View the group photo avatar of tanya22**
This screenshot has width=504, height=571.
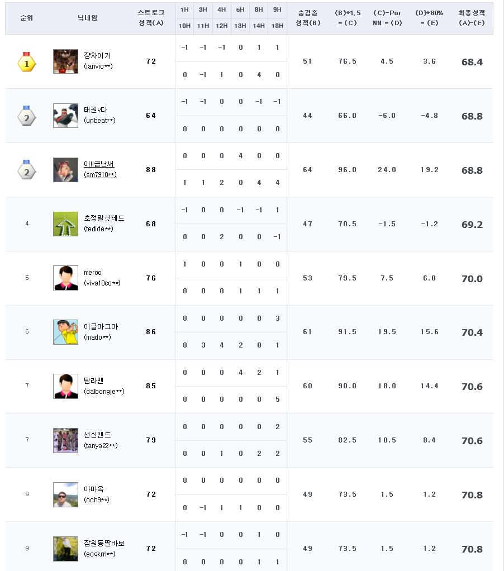point(65,440)
